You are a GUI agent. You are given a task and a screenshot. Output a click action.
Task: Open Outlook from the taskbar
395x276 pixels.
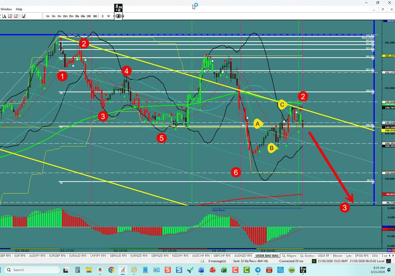point(134,270)
